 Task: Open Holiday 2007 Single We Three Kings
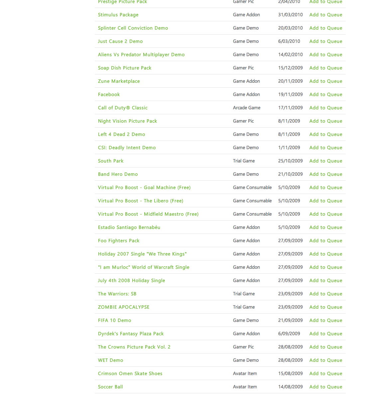[142, 254]
